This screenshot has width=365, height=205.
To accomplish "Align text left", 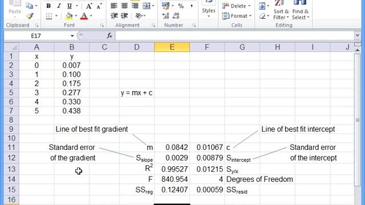I will [114, 6].
